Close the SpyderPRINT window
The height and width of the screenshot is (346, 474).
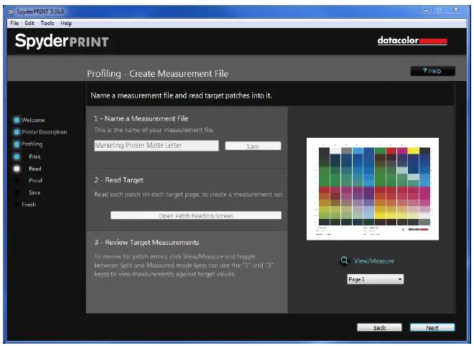[x=456, y=10]
